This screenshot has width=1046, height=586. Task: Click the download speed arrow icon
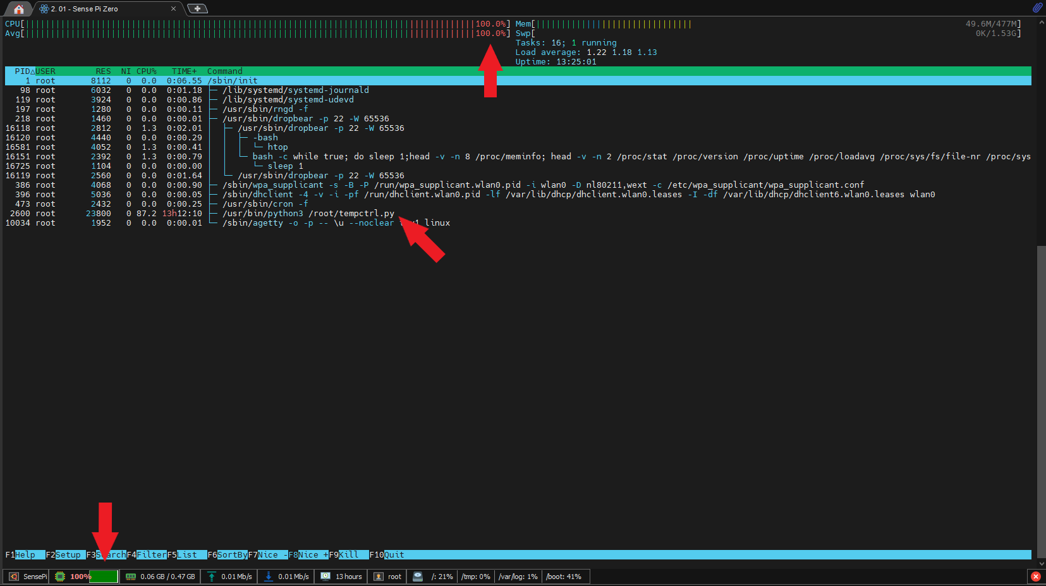[269, 577]
